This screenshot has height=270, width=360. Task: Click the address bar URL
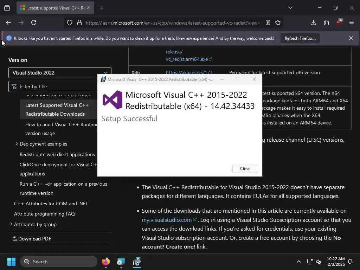pos(173,23)
